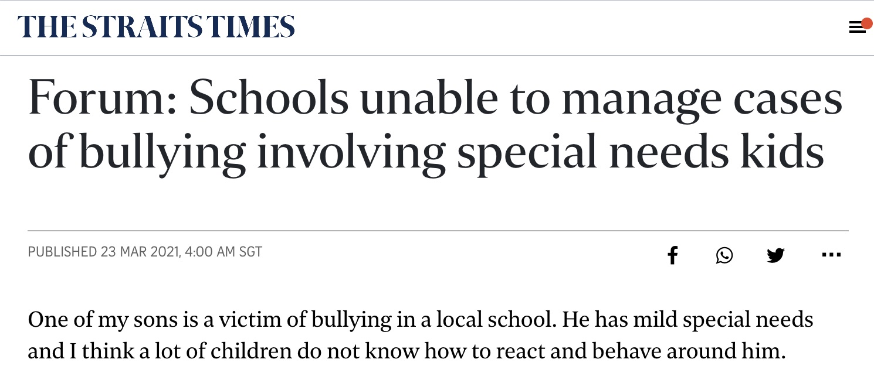Expand more sharing options ellipsis
Viewport: 874px width, 390px height.
[831, 255]
